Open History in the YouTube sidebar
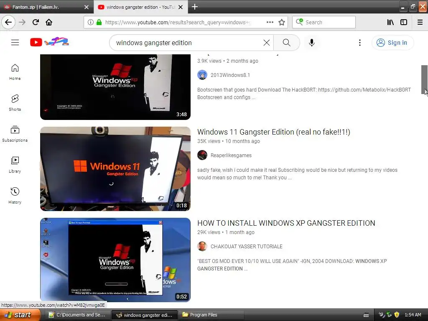The width and height of the screenshot is (428, 321). [x=15, y=196]
